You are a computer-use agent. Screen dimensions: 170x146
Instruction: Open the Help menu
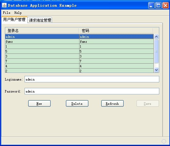(x=18, y=13)
